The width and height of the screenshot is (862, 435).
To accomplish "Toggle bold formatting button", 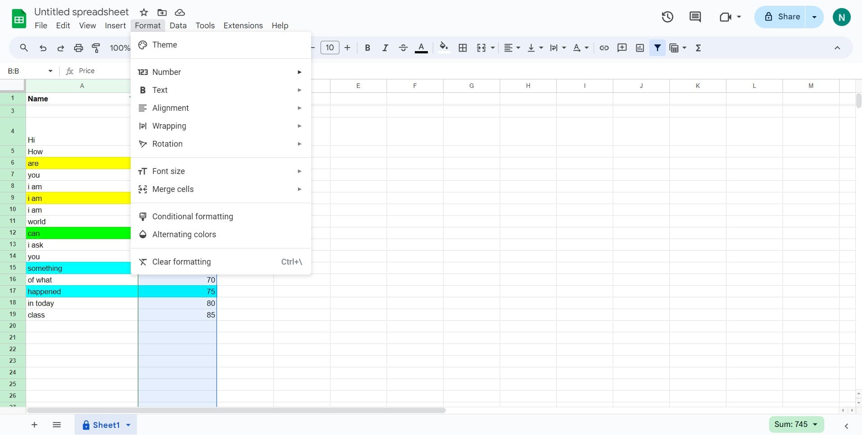I will pos(367,48).
